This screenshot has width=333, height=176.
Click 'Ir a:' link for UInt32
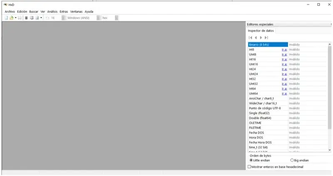point(284,84)
